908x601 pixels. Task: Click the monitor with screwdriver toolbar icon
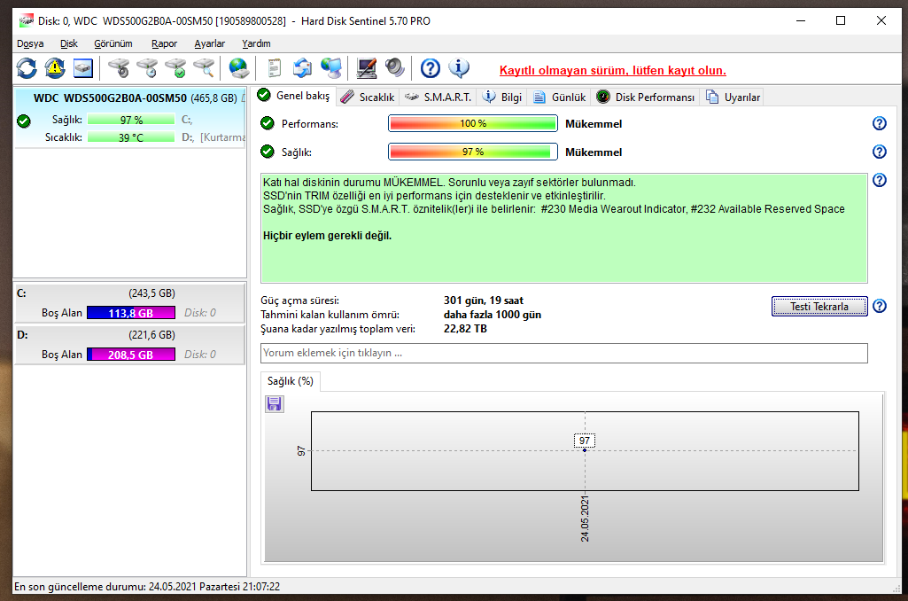(x=367, y=68)
